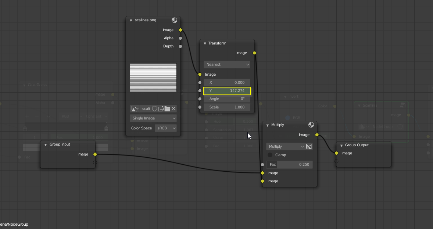Image resolution: width=433 pixels, height=229 pixels.
Task: Select the scalines.png node title
Action: (x=146, y=20)
